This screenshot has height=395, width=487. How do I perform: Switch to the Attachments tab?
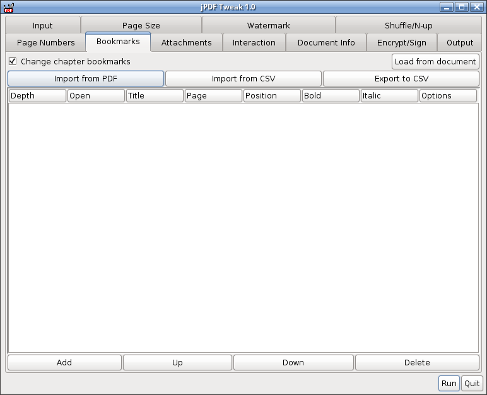click(x=186, y=42)
